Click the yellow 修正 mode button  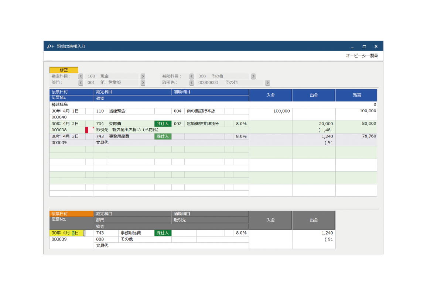pos(64,70)
